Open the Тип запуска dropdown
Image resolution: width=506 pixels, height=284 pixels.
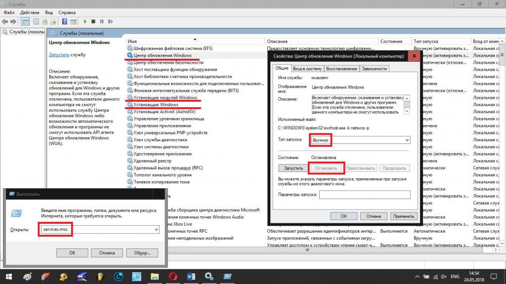pos(360,140)
